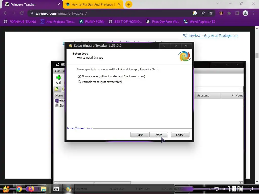The image size is (259, 194).
Task: Open the Chrome three-dot menu
Action: pos(253,13)
